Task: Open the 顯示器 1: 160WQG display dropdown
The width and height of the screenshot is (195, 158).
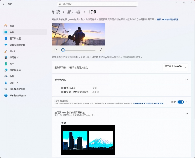Action: [175, 67]
